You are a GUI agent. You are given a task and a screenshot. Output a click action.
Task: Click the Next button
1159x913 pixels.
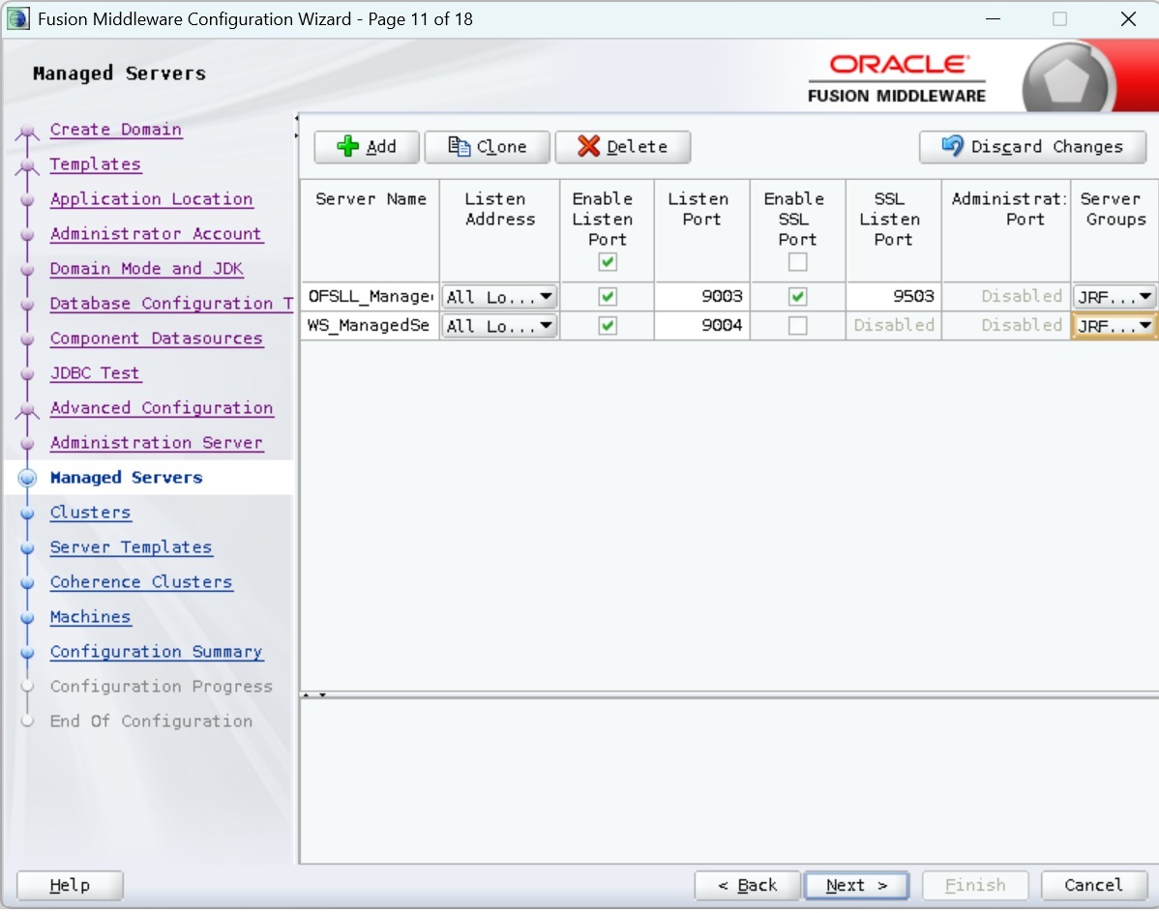coord(857,885)
